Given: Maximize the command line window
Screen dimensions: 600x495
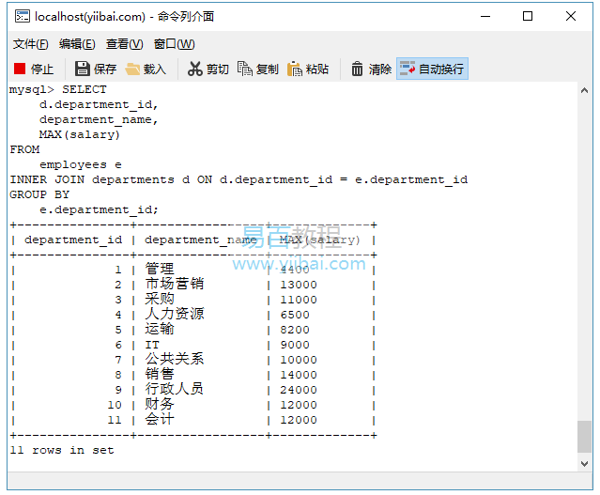Looking at the screenshot, I should coord(528,16).
